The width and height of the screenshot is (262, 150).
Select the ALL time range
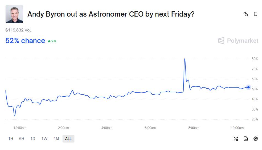68,139
